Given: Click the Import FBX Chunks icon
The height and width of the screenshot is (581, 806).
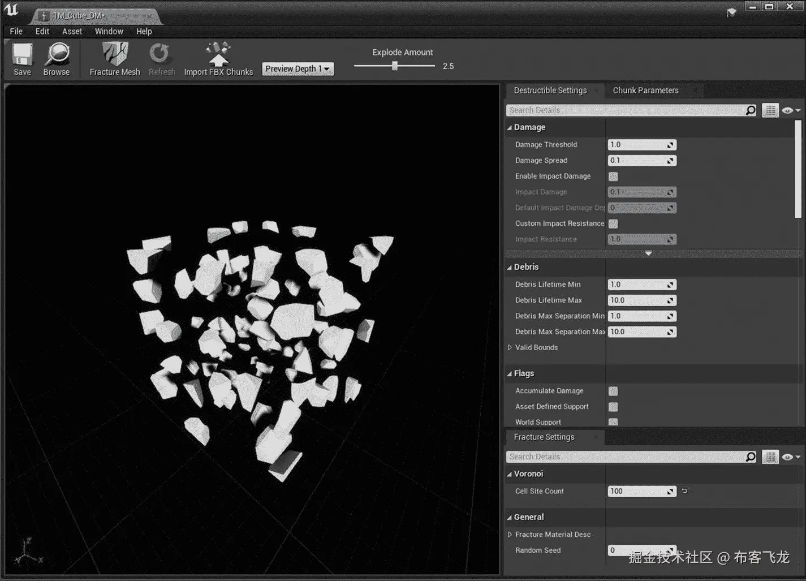Looking at the screenshot, I should [x=218, y=54].
